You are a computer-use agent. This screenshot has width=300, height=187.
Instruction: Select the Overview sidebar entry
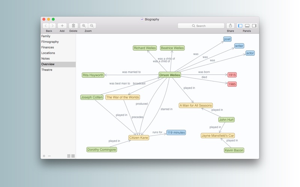pos(58,64)
